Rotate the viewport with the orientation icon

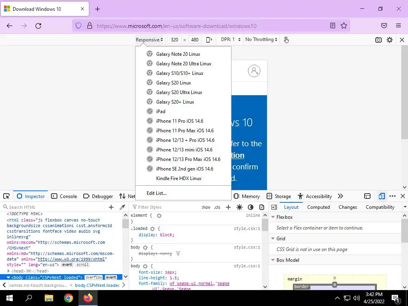point(209,40)
